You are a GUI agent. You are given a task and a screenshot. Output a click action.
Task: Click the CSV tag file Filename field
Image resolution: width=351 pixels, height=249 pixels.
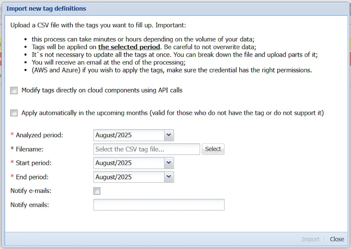pos(147,149)
